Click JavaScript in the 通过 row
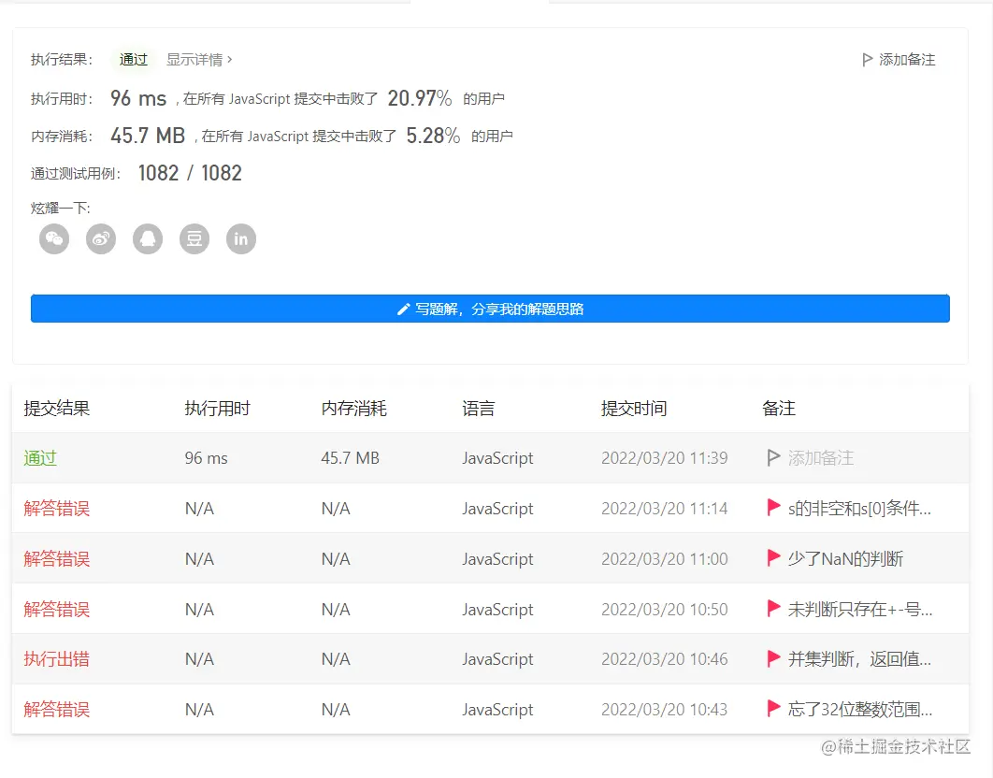 point(497,458)
